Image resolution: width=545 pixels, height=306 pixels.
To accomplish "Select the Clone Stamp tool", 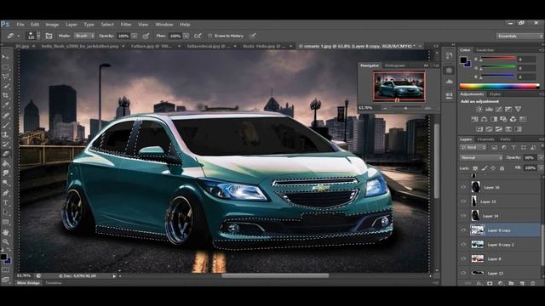I will point(6,134).
